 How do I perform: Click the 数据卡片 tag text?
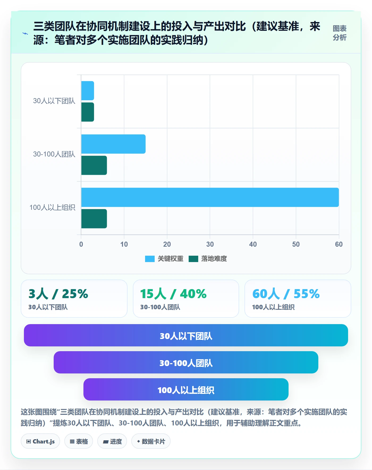coord(153,442)
